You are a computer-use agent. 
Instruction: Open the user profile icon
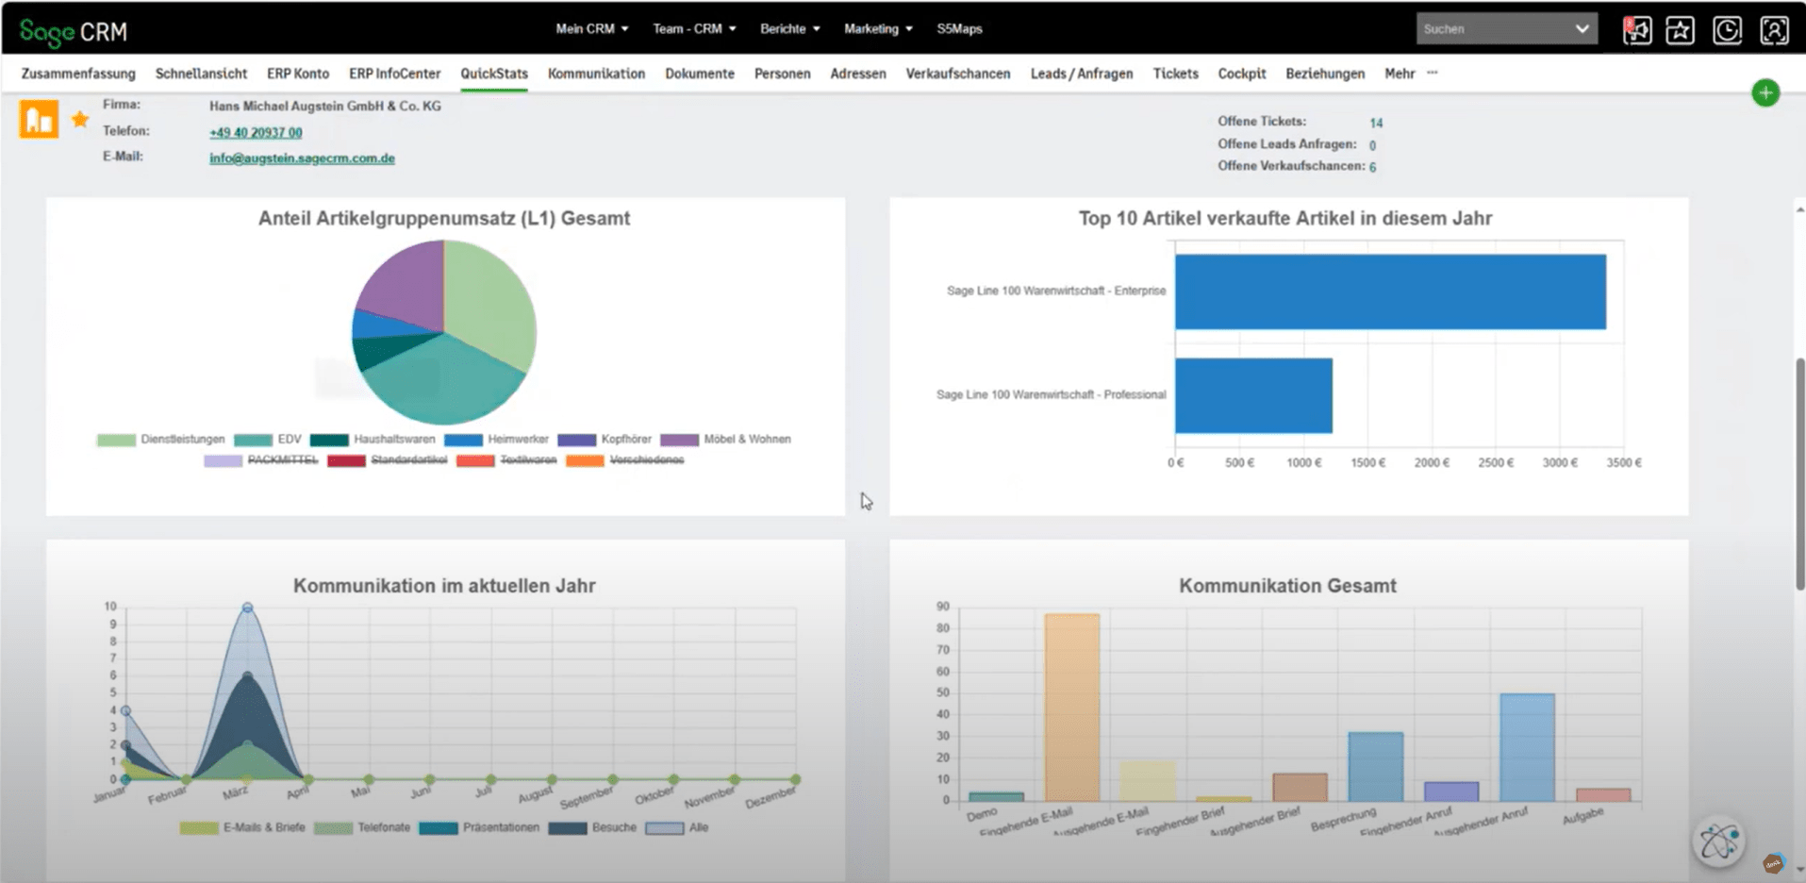click(1774, 30)
